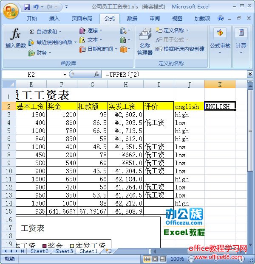Click the Name Box showing K2
The image size is (255, 264).
click(31, 75)
